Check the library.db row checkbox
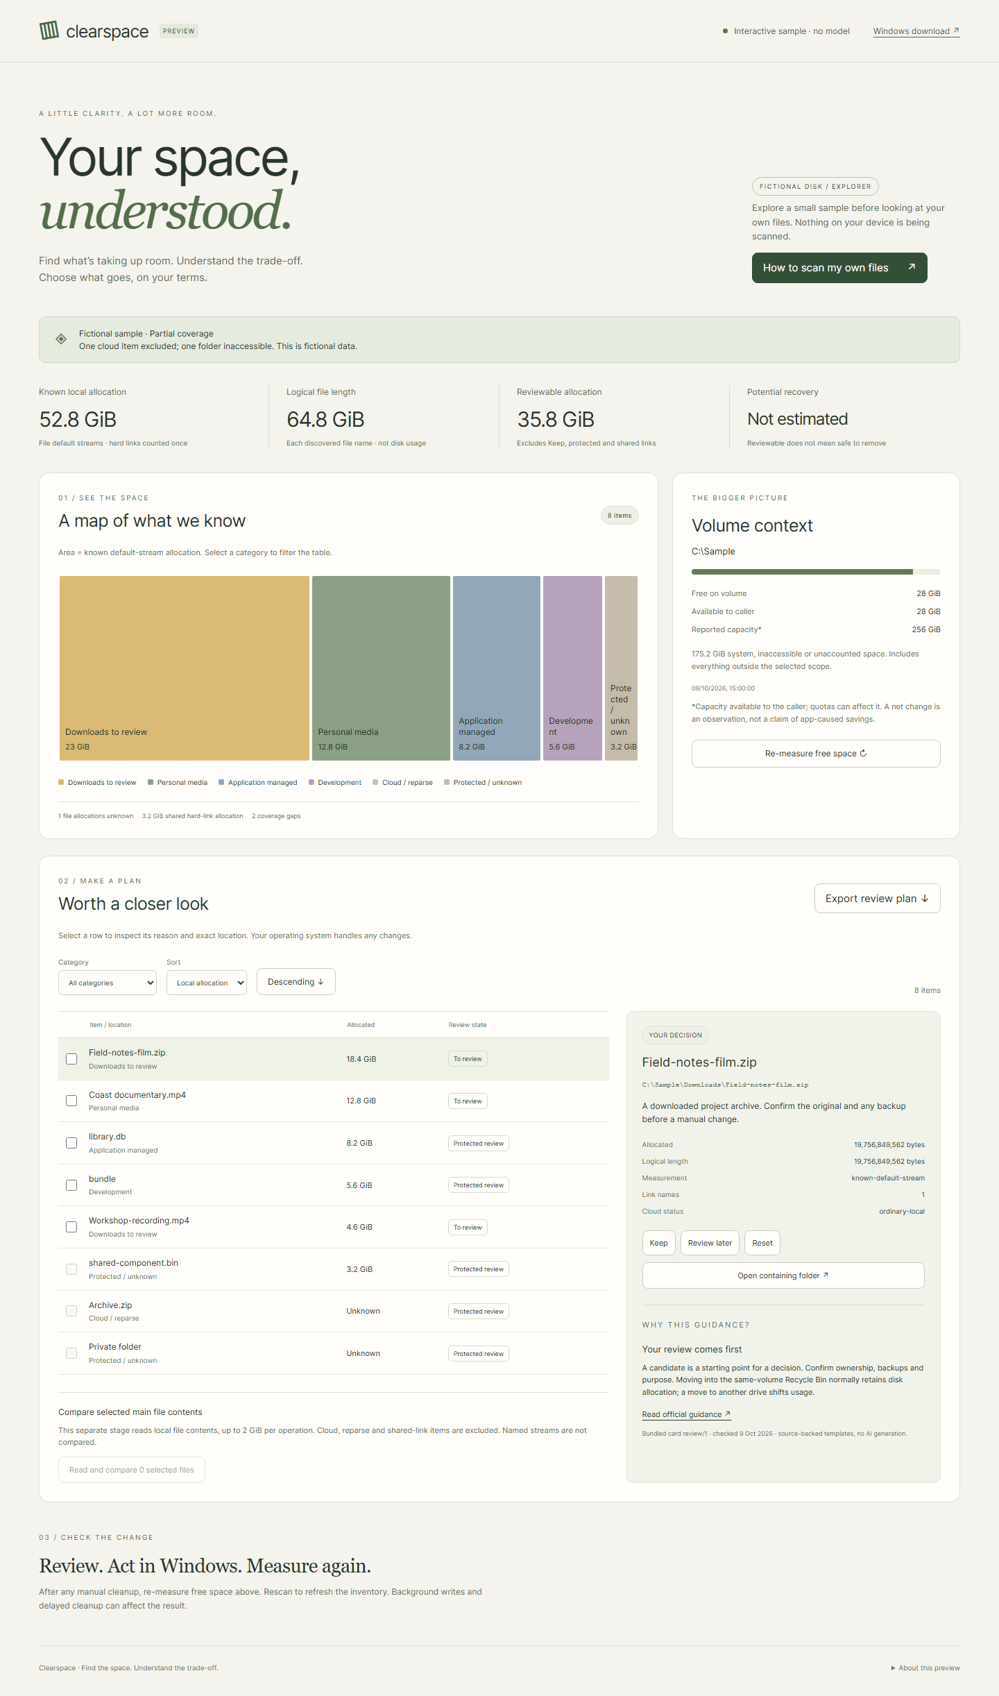Screen dimensions: 999x1696 71,1143
